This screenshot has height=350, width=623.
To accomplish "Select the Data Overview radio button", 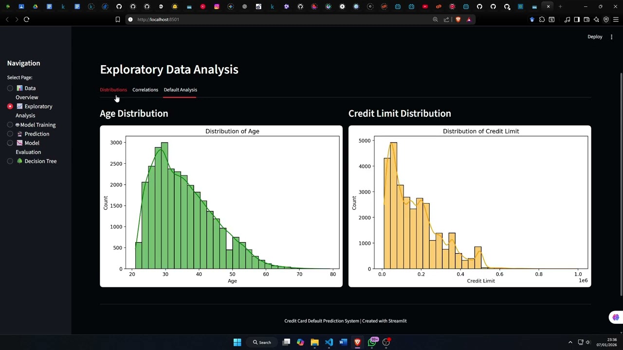I will click(10, 88).
